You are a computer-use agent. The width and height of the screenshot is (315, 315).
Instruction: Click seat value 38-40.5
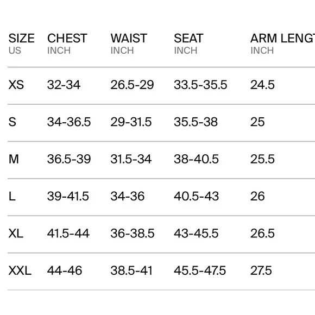(196, 159)
